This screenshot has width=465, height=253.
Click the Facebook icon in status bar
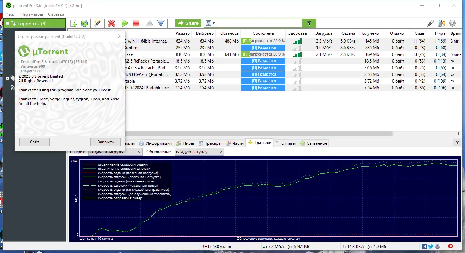pos(425,246)
